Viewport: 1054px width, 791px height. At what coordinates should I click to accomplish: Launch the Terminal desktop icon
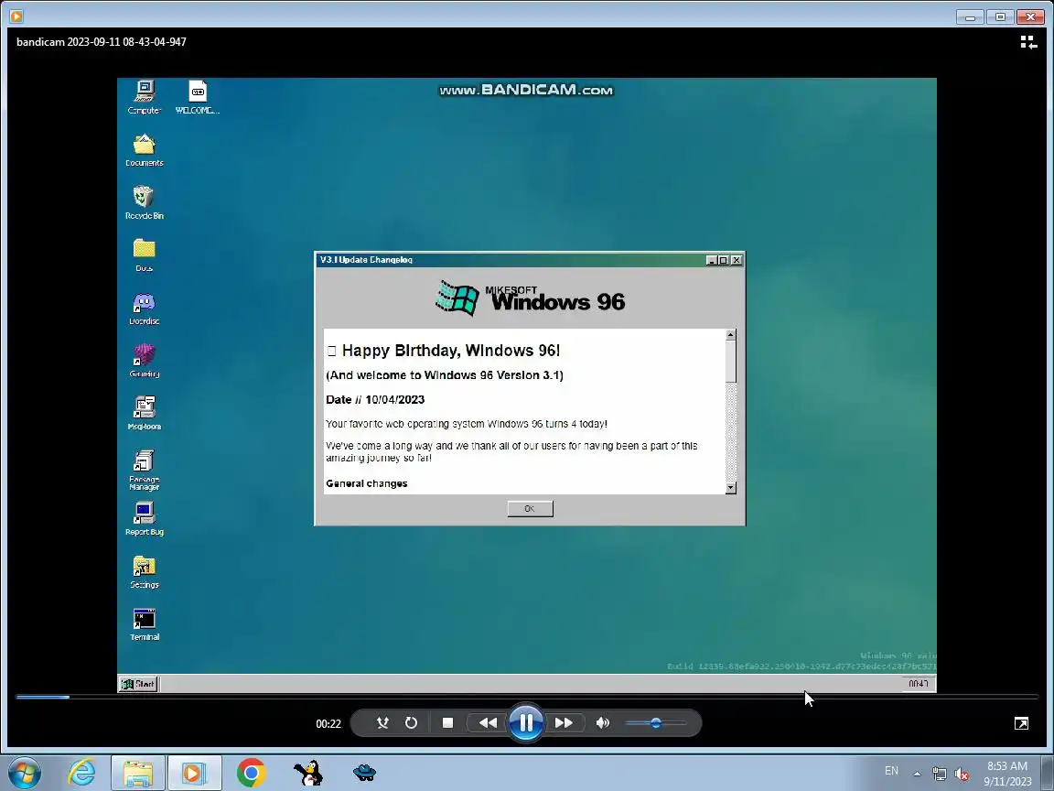(145, 624)
